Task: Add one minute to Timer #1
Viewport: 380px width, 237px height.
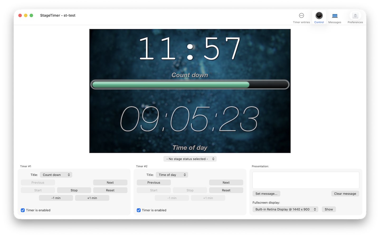Action: point(92,198)
